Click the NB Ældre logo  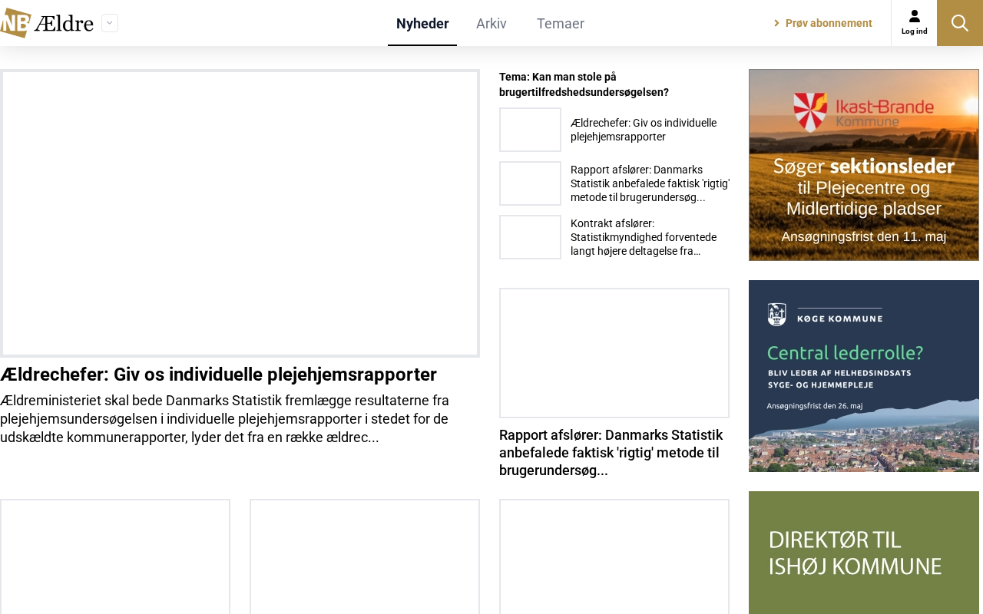click(x=47, y=23)
